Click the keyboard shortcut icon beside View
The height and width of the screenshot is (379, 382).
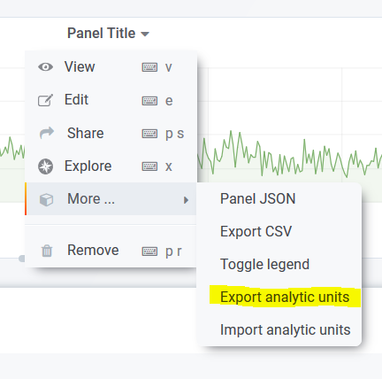click(x=149, y=67)
